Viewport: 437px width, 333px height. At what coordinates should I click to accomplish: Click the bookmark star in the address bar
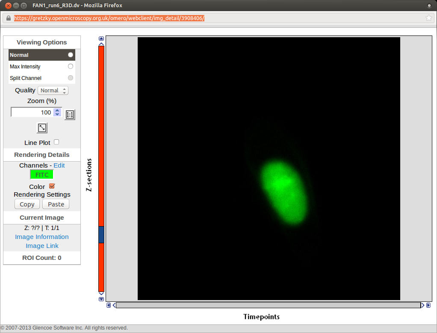(428, 18)
